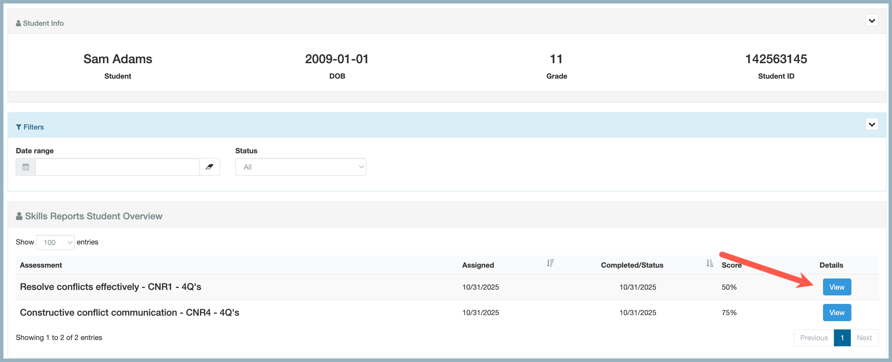The width and height of the screenshot is (892, 362).
Task: Open the Status dropdown
Action: (300, 167)
